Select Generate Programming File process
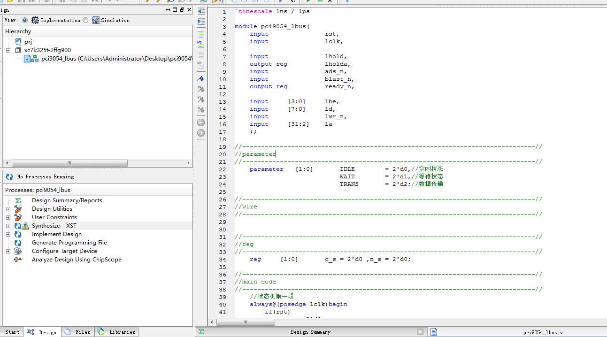The image size is (607, 337). tap(69, 243)
